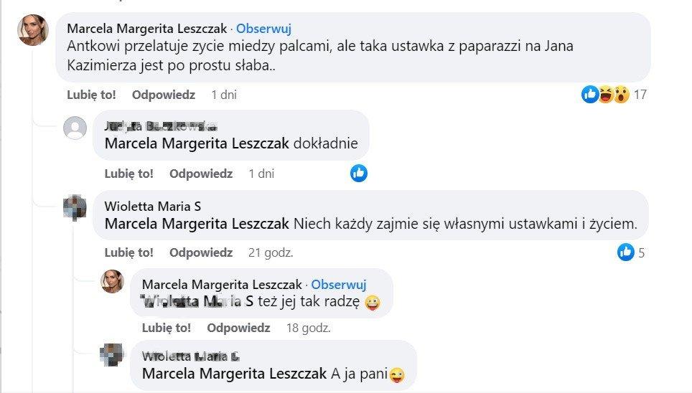Click Odpowiedz under the 'dokładnie' reply
Screen dimensions: 692x393
click(x=201, y=173)
